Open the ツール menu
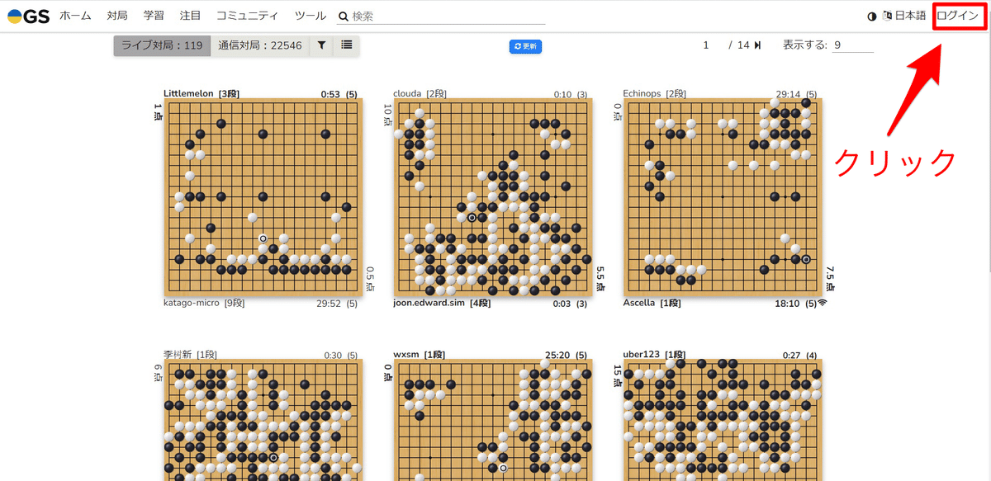This screenshot has height=481, width=991. (310, 17)
